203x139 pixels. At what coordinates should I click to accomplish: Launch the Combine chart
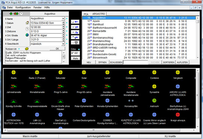154,73
